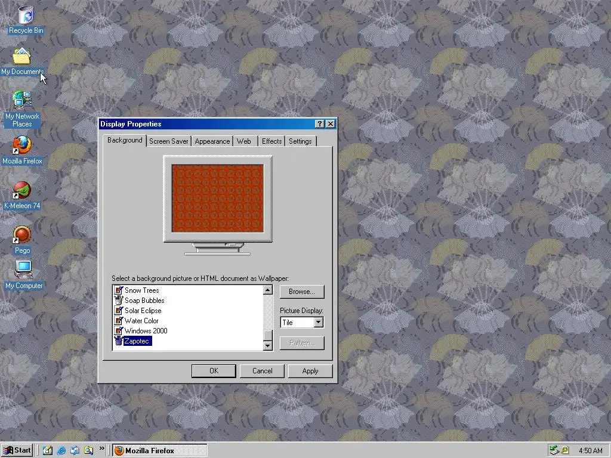611x458 pixels.
Task: Click the wallpaper list scrollbar thumb
Action: pos(268,335)
